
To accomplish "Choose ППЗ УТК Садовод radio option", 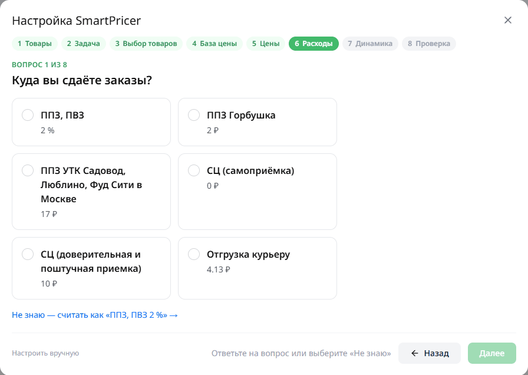I will (28, 170).
